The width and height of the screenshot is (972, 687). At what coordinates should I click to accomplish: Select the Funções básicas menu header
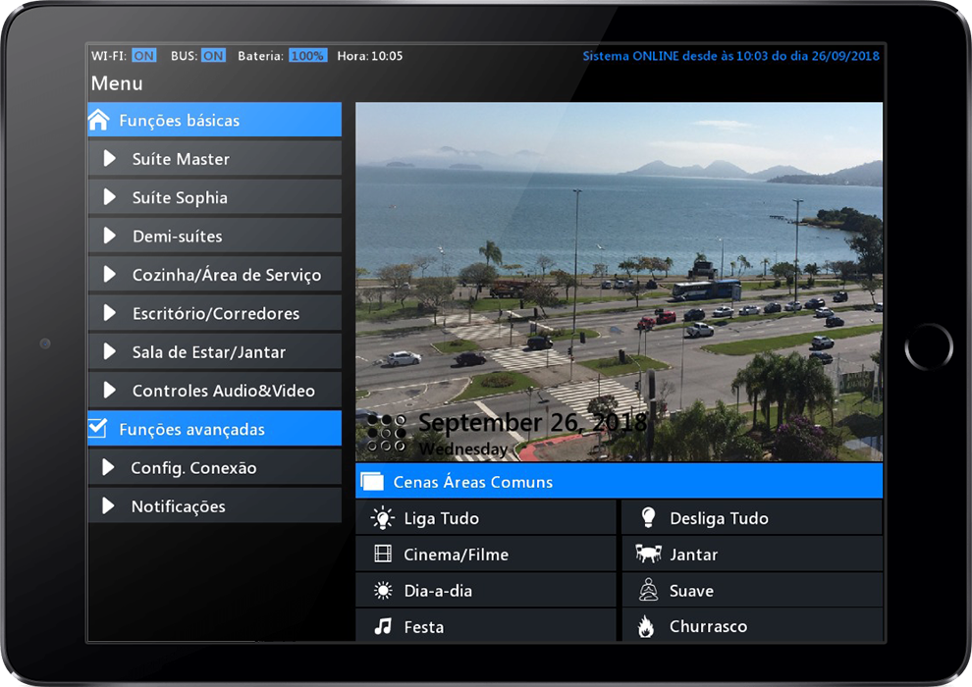coord(214,120)
